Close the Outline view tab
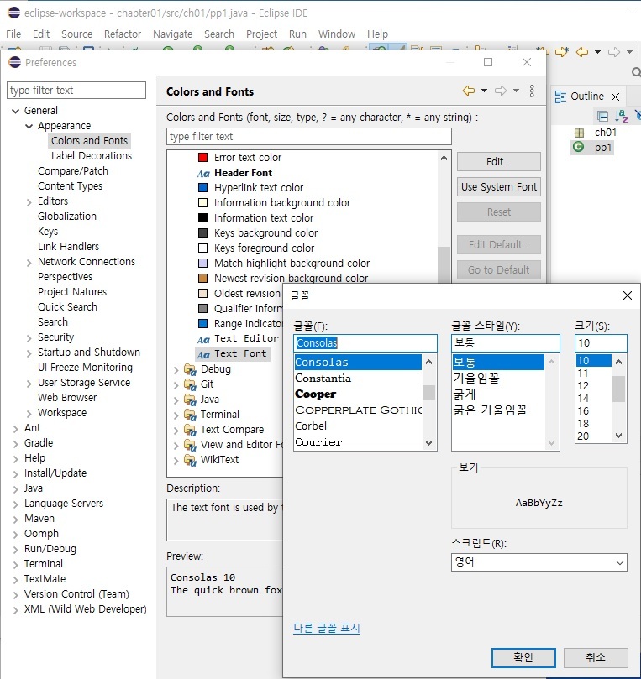The height and width of the screenshot is (679, 641). tap(616, 97)
